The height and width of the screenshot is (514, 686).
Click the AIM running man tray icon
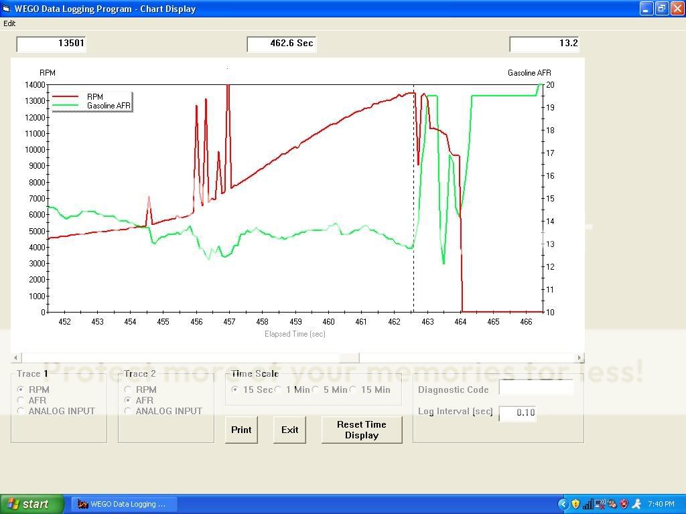pos(636,504)
